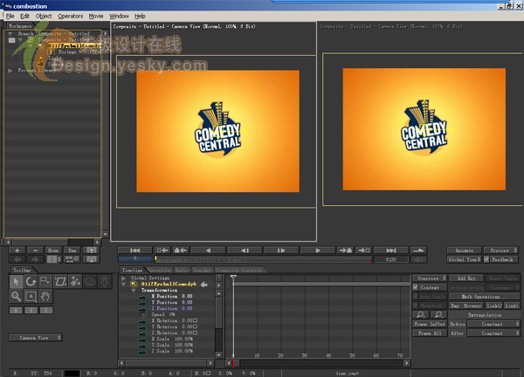Image resolution: width=524 pixels, height=377 pixels.
Task: Click the arrow icon beside 0117EyeballComedy6
Action: pos(203,284)
